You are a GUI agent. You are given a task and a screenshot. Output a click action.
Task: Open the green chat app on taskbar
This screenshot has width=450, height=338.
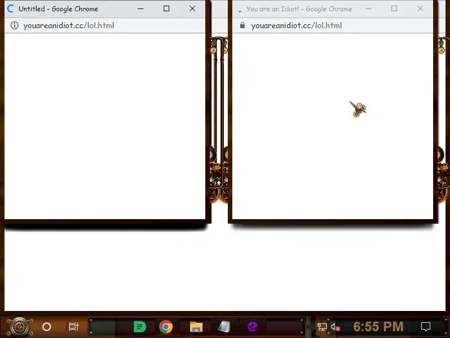139,327
